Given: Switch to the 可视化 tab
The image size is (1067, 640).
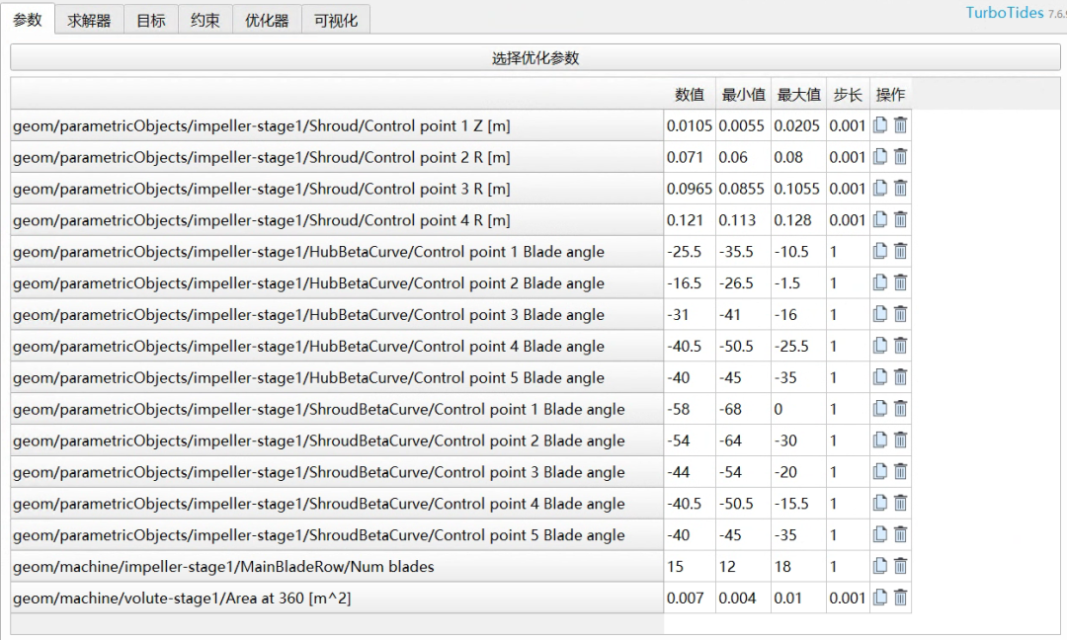Looking at the screenshot, I should (335, 19).
